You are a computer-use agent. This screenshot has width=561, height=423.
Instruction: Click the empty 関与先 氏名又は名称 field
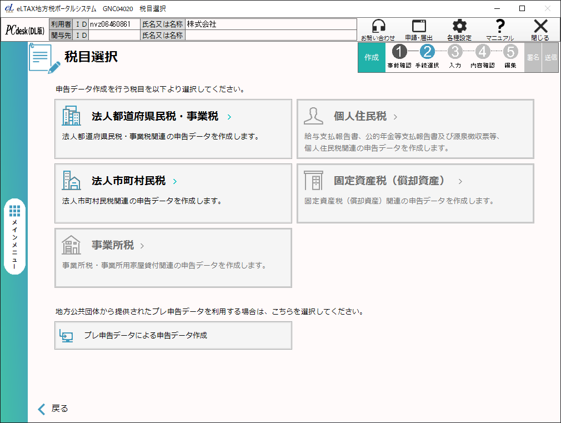[x=271, y=36]
